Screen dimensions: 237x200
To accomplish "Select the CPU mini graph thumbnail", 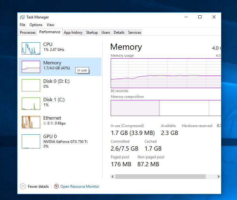I will (31, 48).
